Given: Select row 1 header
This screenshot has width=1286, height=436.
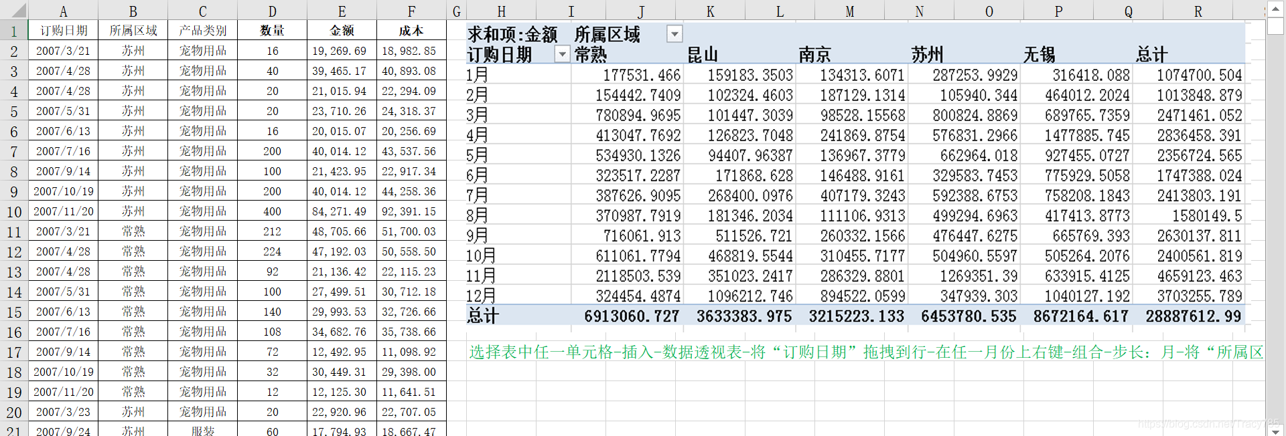Looking at the screenshot, I should pyautogui.click(x=14, y=31).
